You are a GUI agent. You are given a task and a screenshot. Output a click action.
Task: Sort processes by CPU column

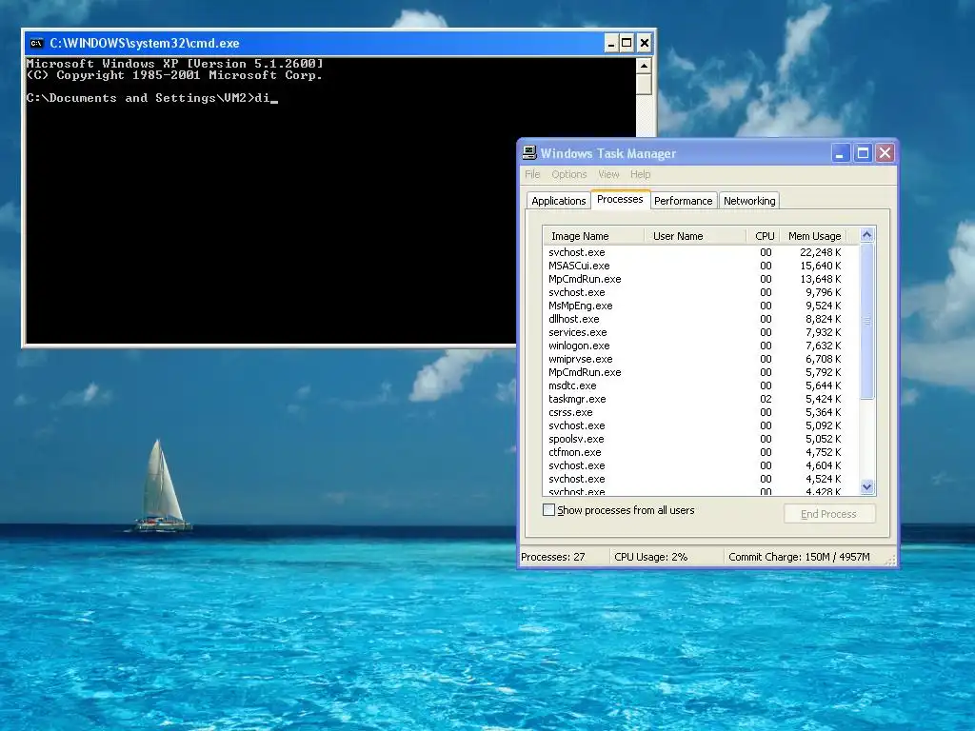click(x=763, y=236)
